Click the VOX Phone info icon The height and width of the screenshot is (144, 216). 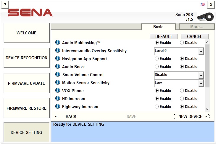(58, 90)
